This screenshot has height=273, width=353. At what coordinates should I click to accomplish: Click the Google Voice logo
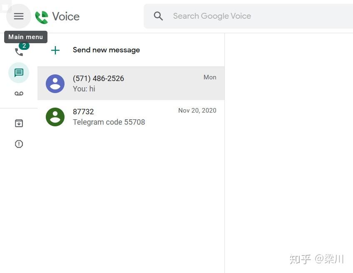[57, 17]
